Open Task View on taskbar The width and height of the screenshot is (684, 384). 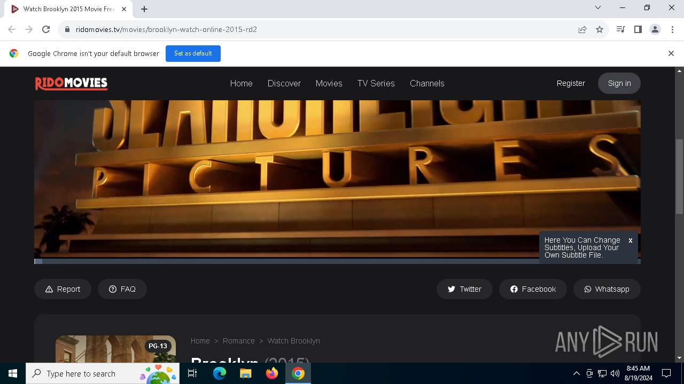pos(192,373)
